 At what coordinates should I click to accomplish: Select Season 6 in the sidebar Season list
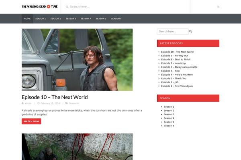pos(169,126)
